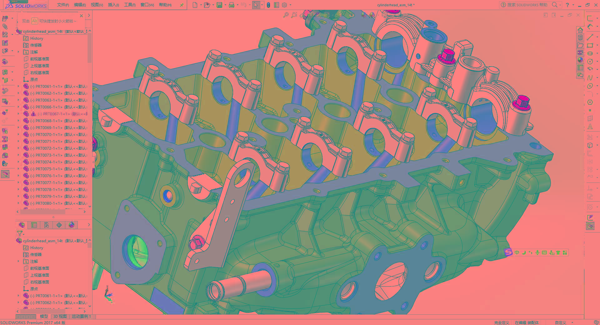The height and width of the screenshot is (325, 600).
Task: Open the dropdown arrow next to New icon
Action: (x=201, y=5)
